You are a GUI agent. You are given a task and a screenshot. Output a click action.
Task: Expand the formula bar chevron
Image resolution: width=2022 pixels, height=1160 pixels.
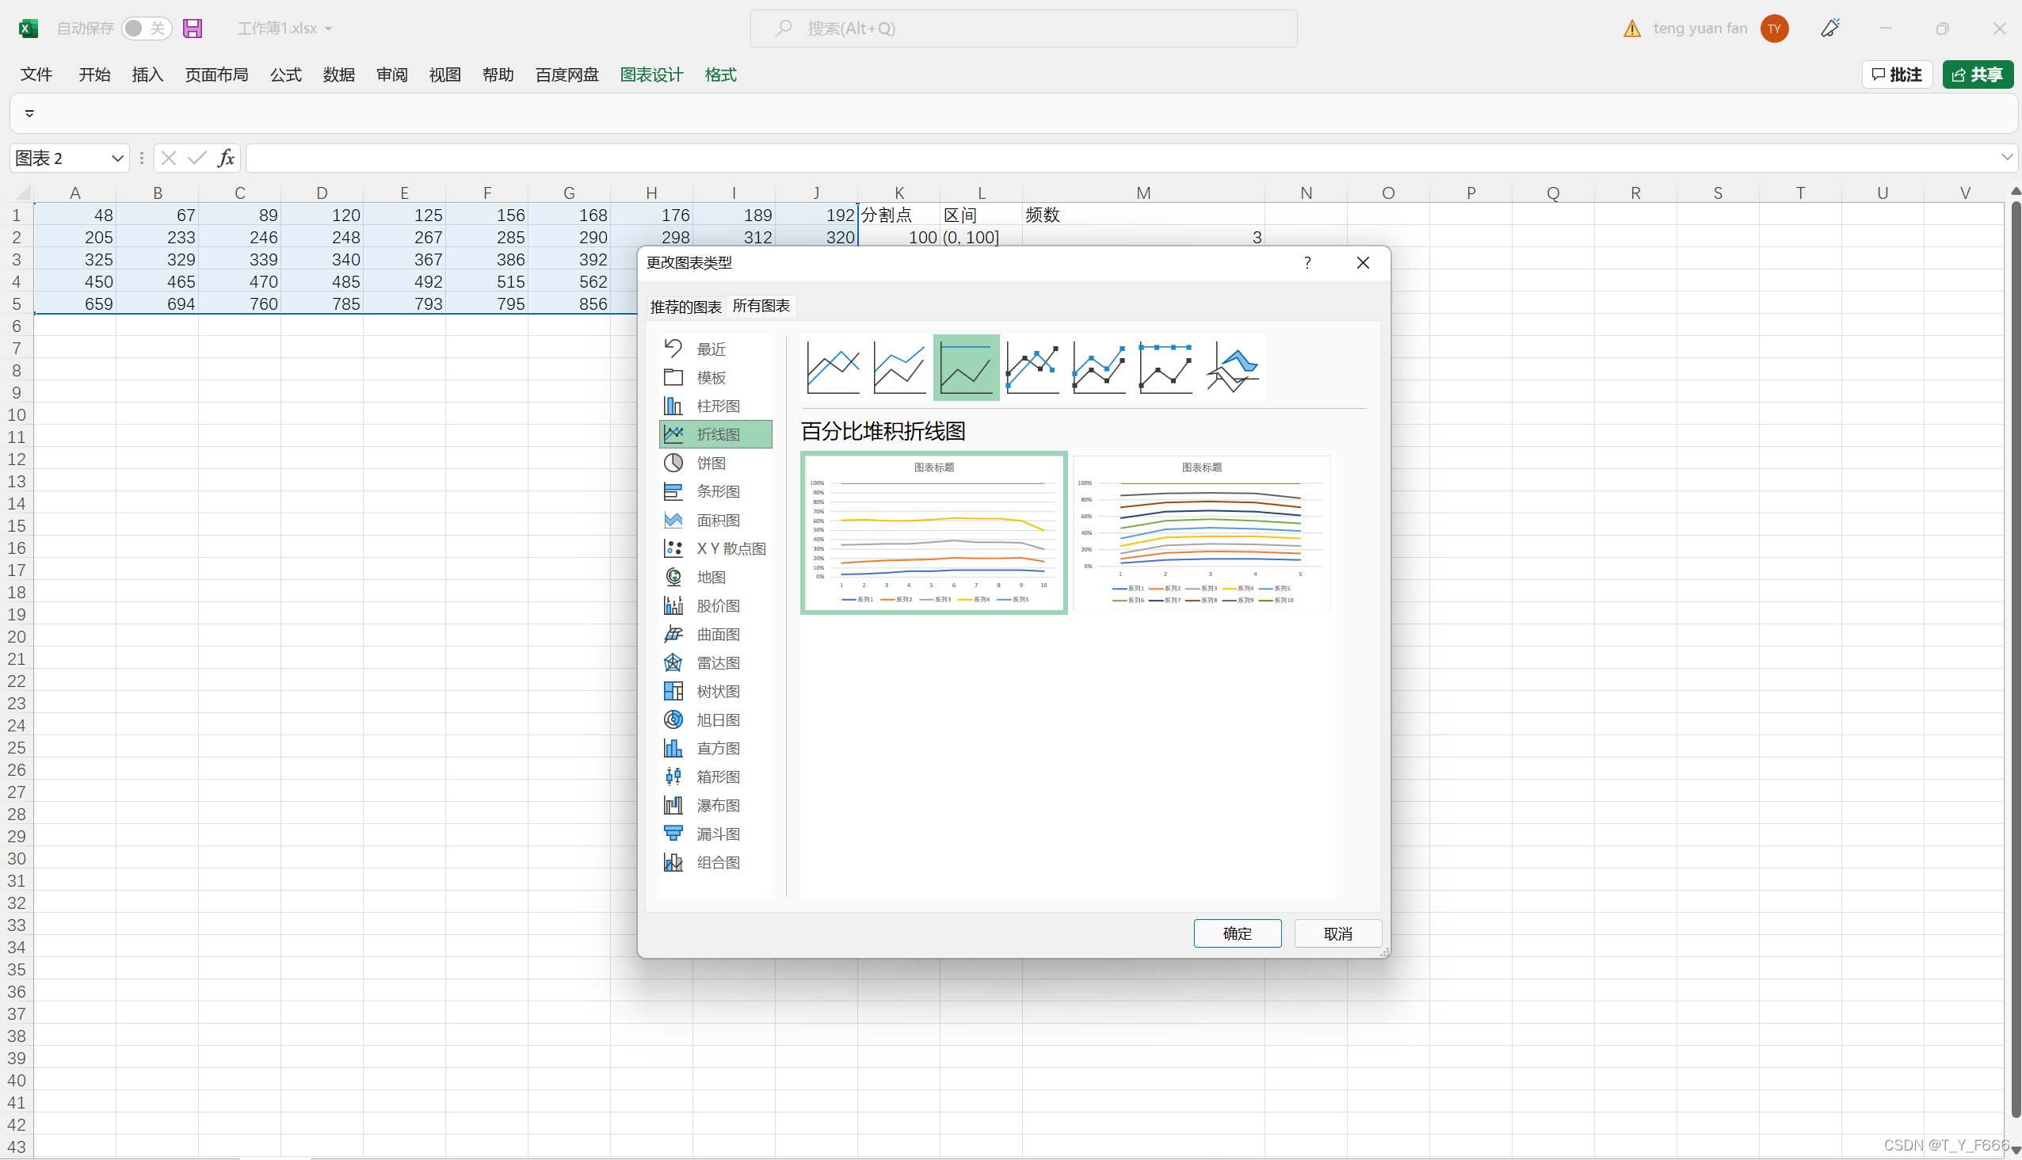click(x=2006, y=158)
